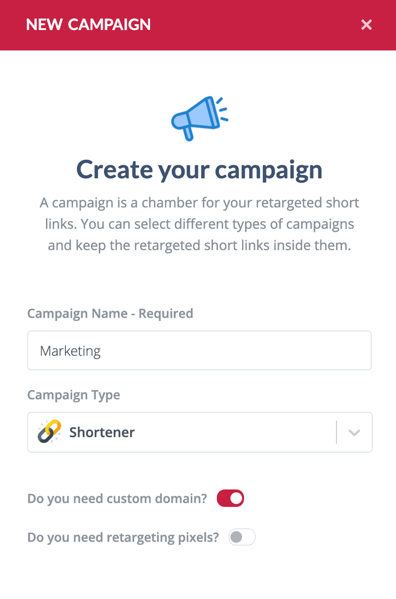Click the 'Do you need retargeting pixels?' label
The height and width of the screenshot is (599, 396).
(x=123, y=538)
